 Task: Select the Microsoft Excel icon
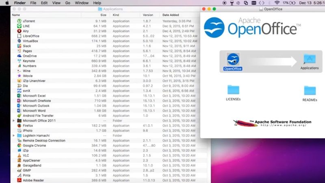tap(19, 96)
